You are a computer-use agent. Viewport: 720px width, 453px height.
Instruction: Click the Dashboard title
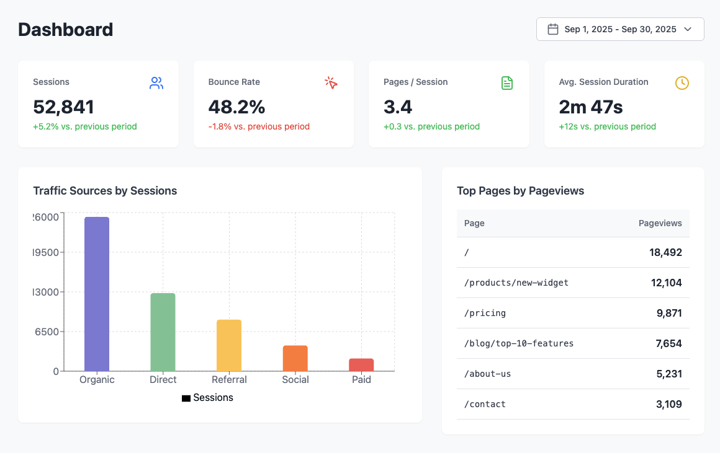(x=65, y=29)
